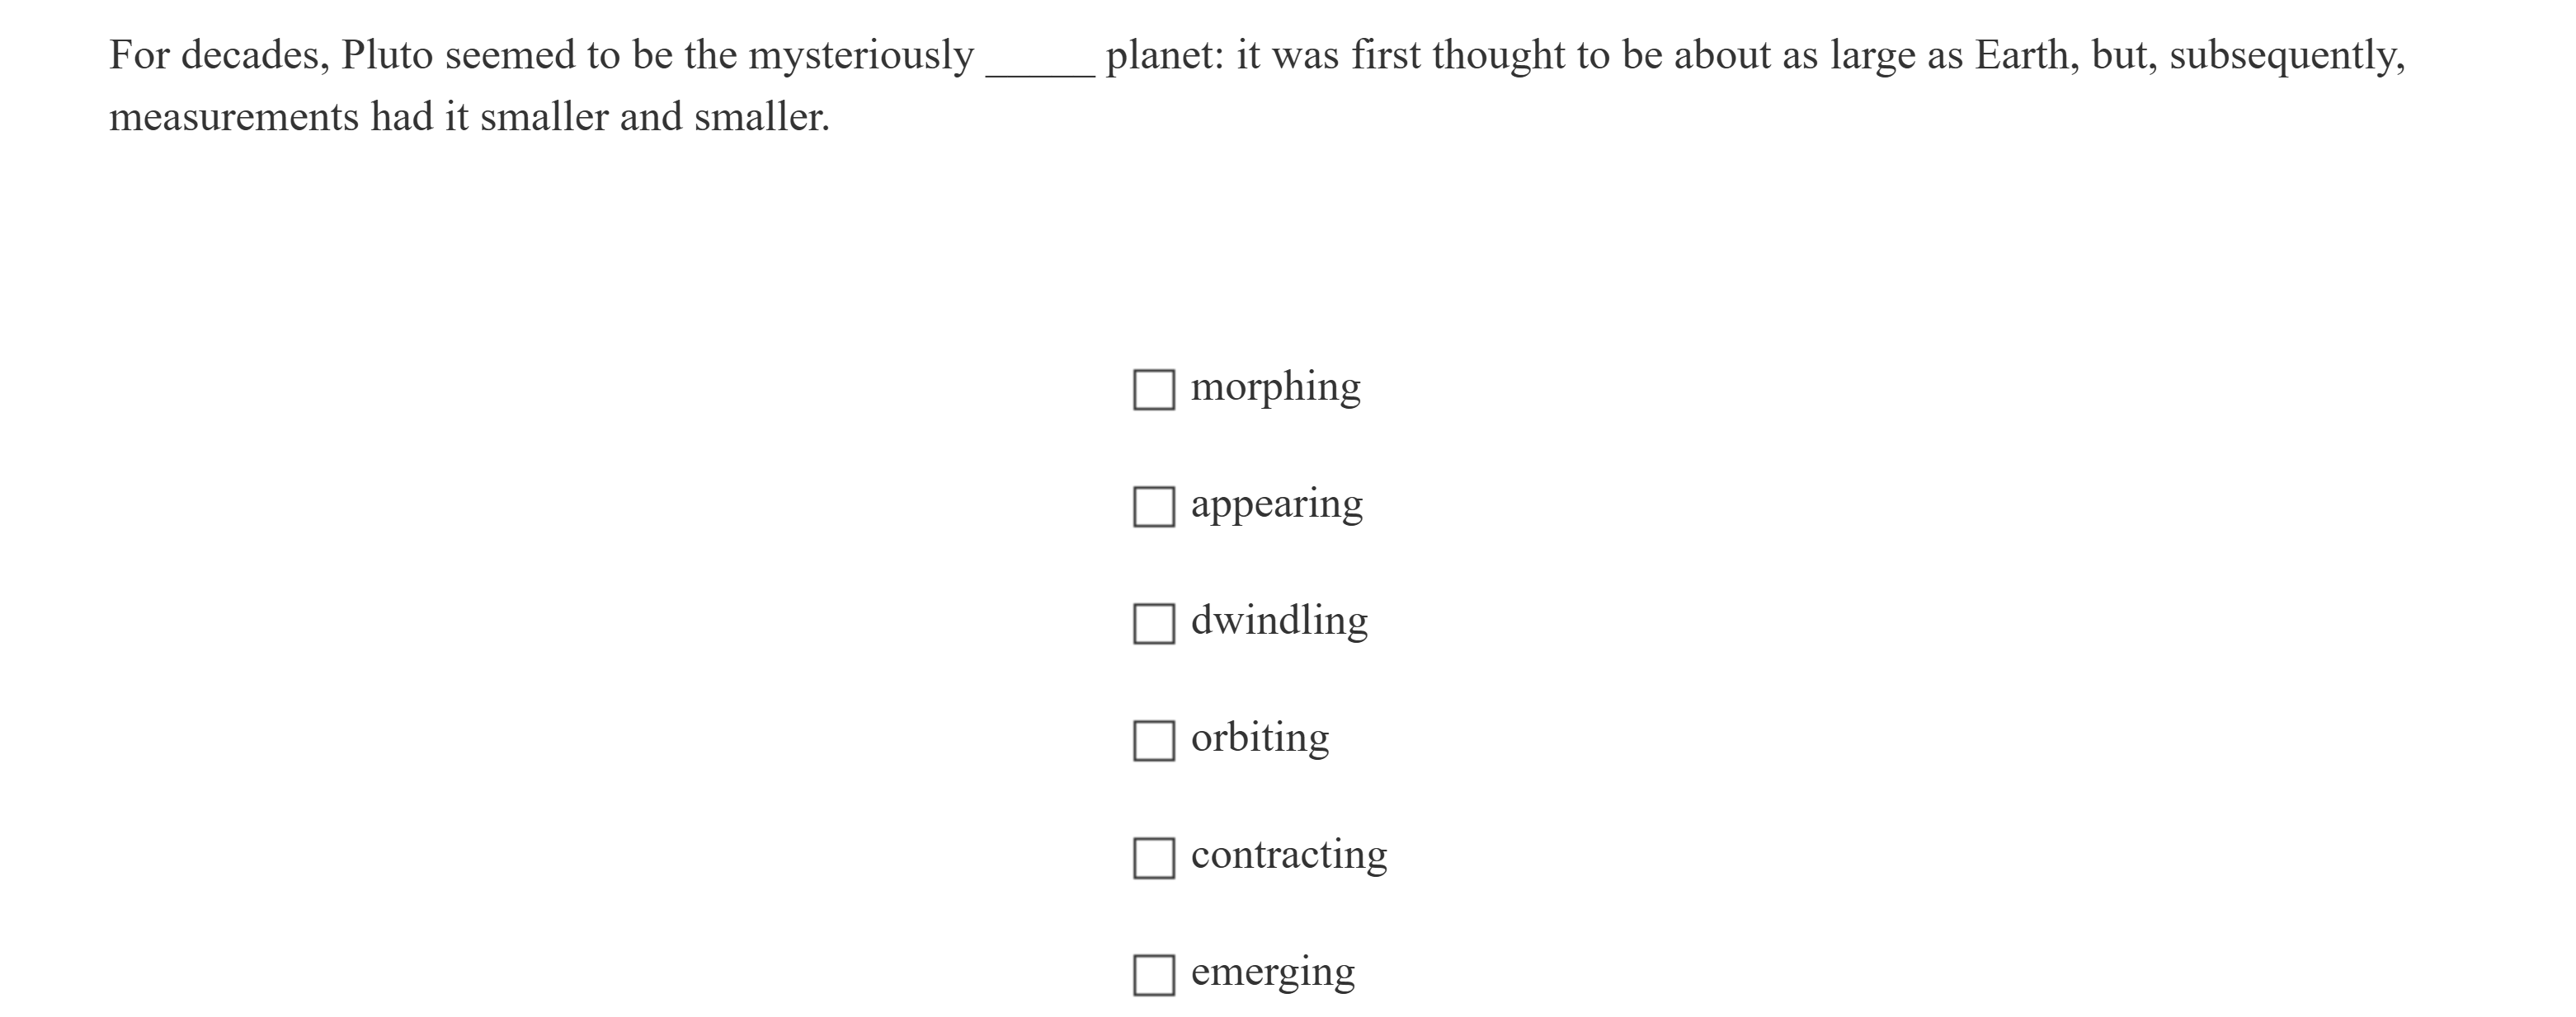Toggle the 'emerging' checkbox
The height and width of the screenshot is (1017, 2576).
click(1153, 974)
